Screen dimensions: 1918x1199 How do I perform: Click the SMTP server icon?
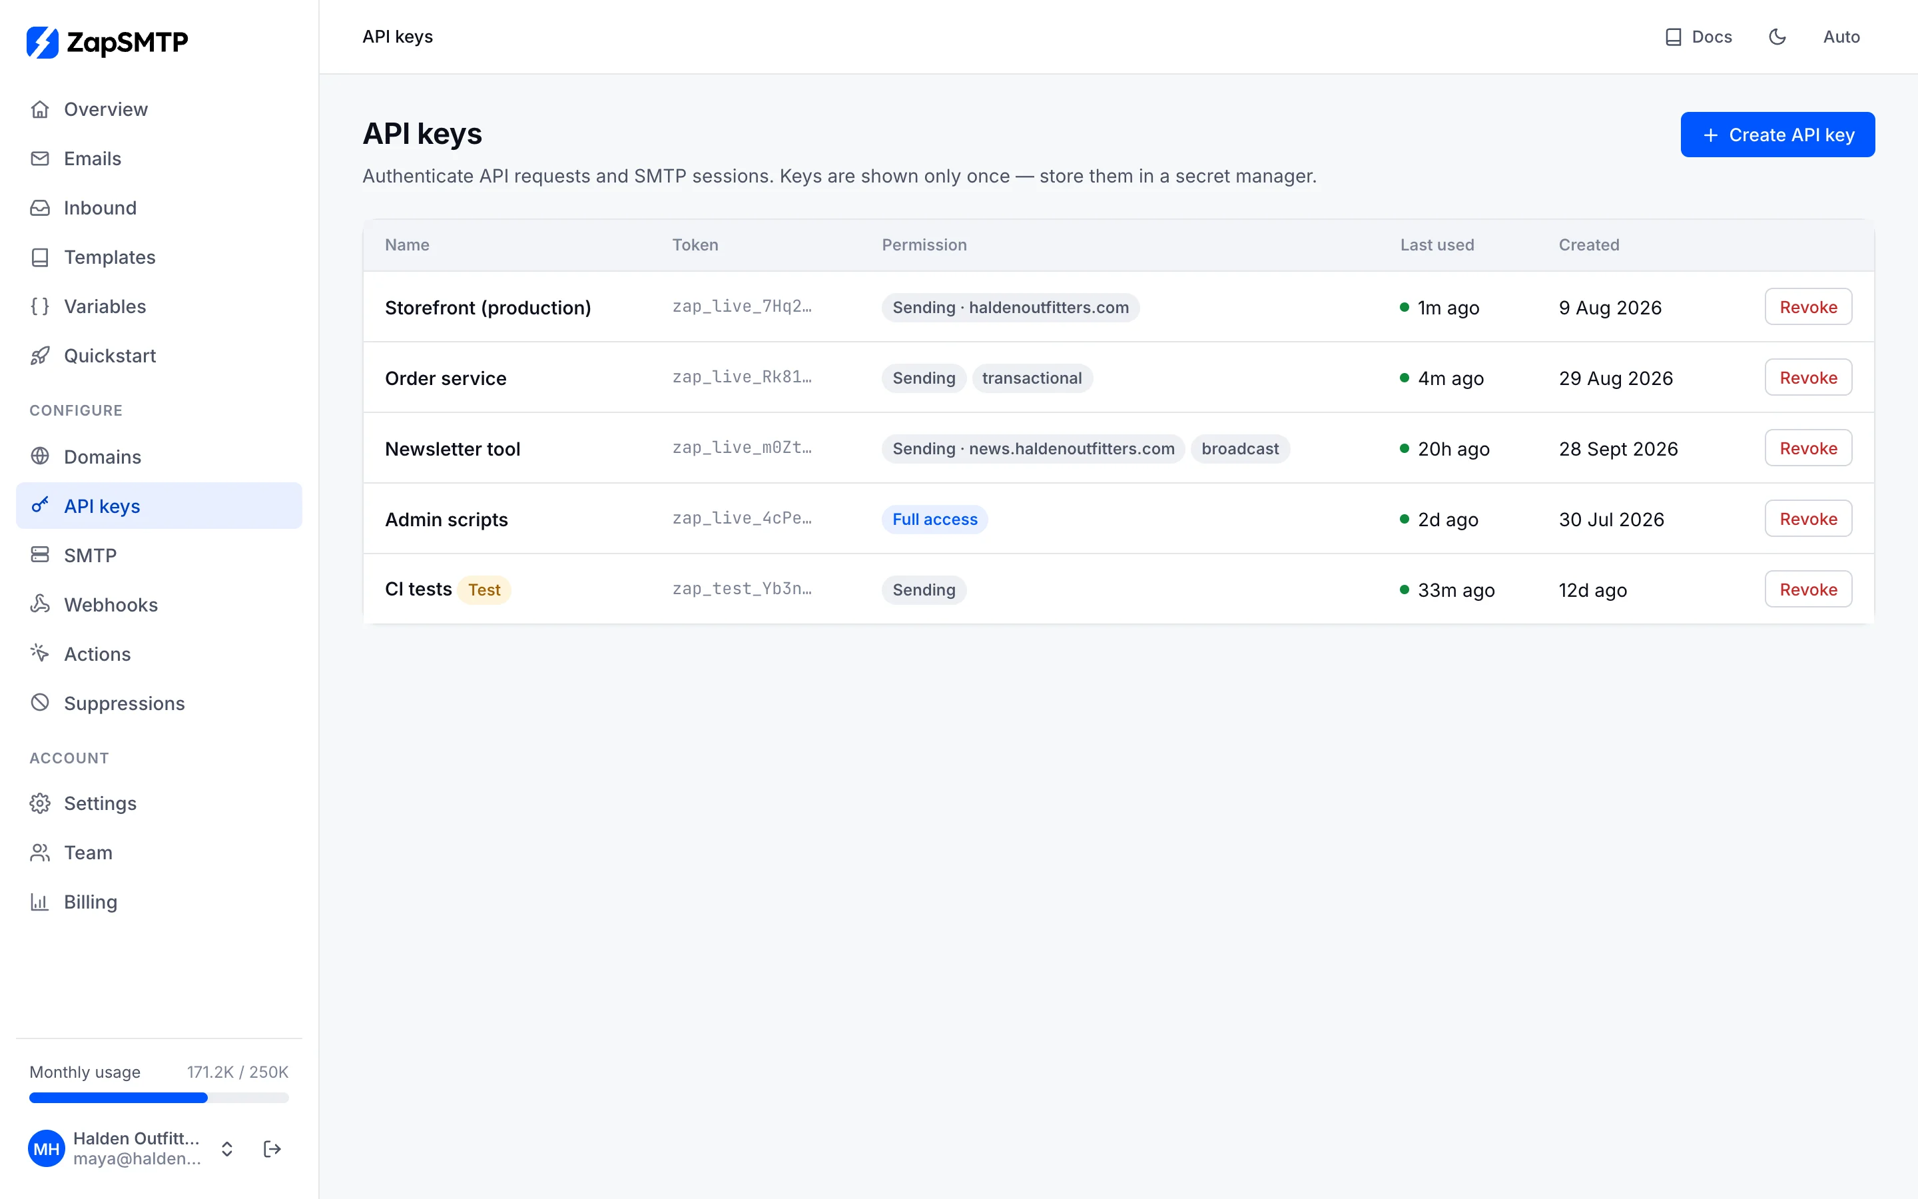pyautogui.click(x=40, y=554)
